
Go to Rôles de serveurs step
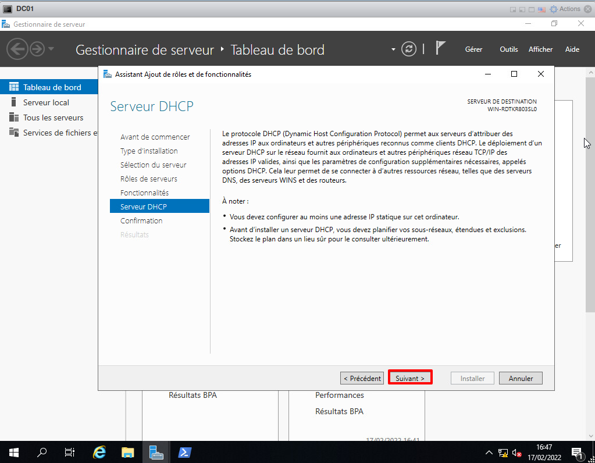pos(149,179)
